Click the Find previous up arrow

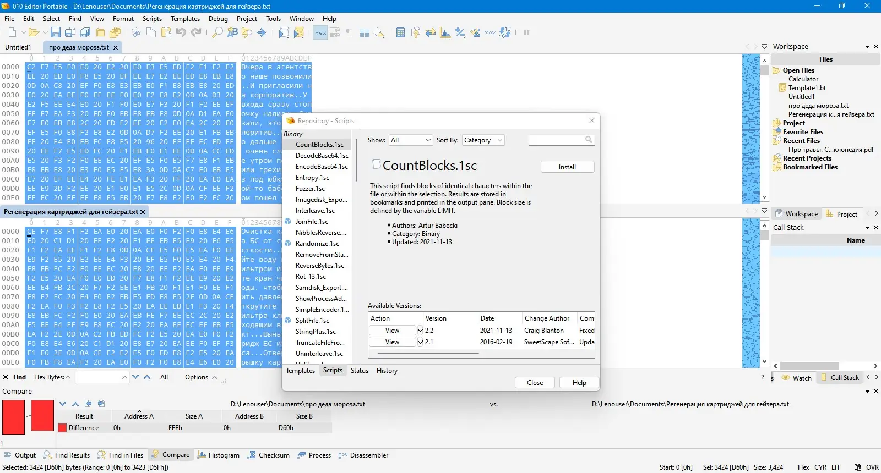(147, 377)
